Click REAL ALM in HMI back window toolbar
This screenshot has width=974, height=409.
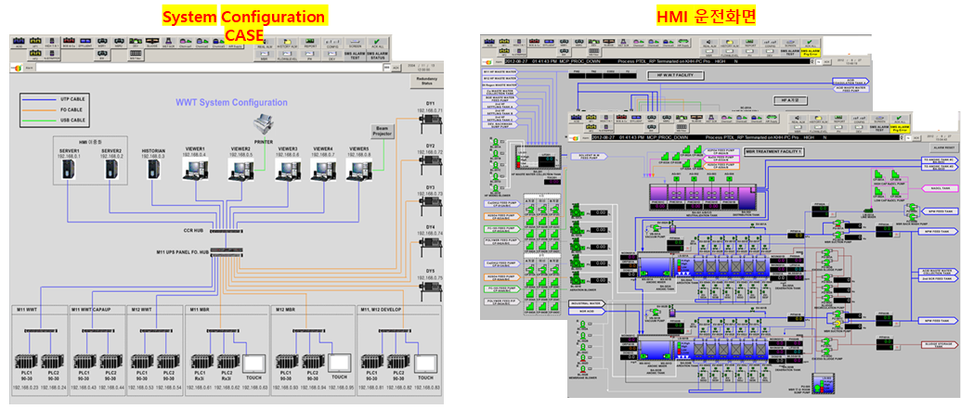tap(710, 44)
